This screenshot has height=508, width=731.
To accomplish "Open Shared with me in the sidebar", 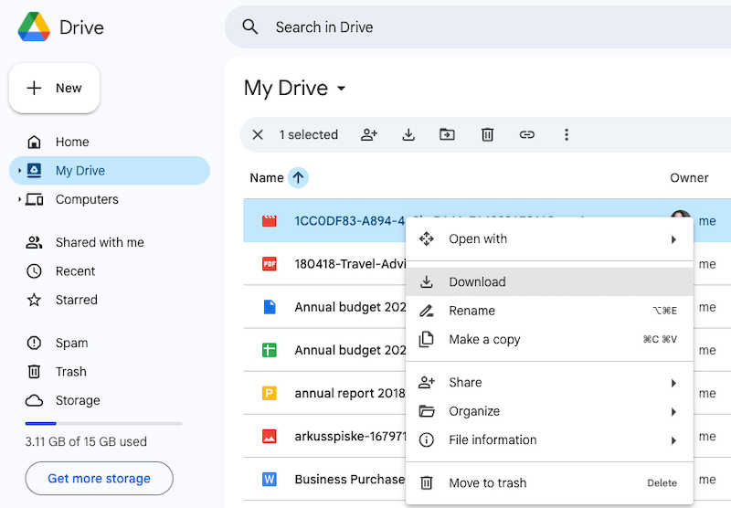I will click(99, 242).
